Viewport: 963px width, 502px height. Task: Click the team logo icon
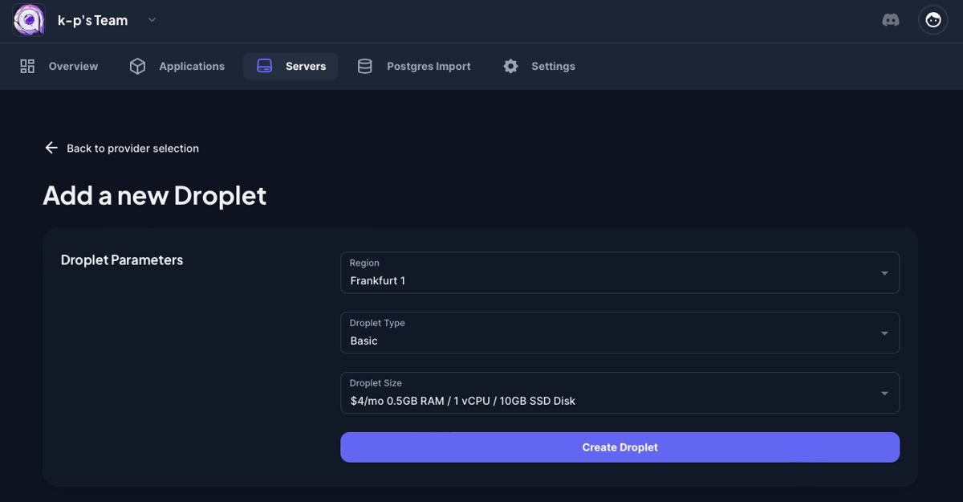pyautogui.click(x=29, y=20)
